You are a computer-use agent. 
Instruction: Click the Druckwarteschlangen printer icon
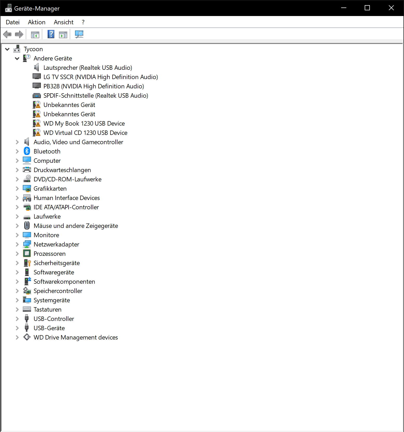point(27,170)
